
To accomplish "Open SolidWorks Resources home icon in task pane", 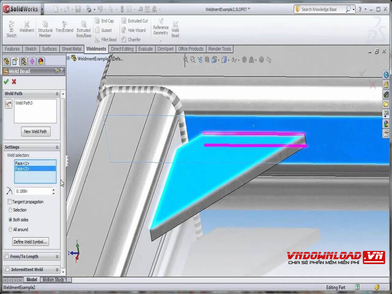I will click(386, 85).
